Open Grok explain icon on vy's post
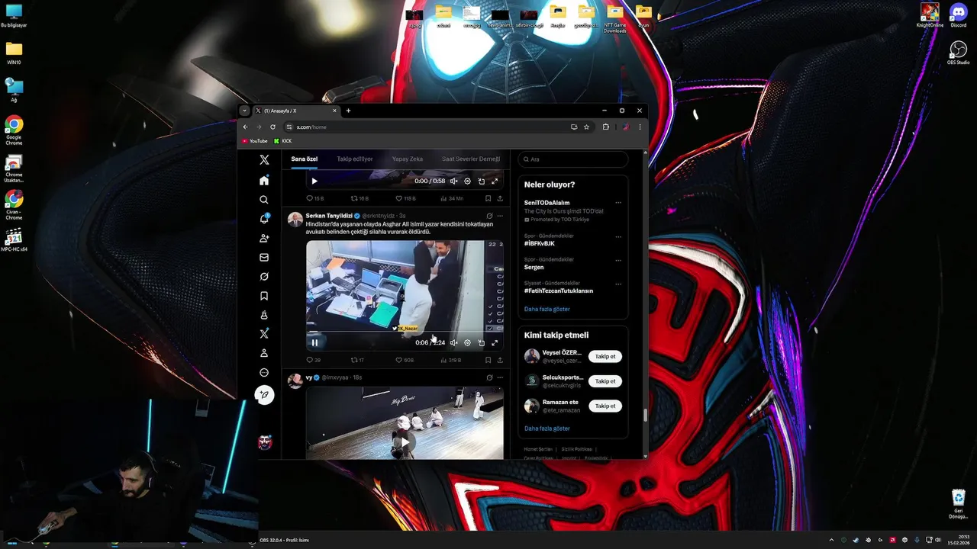Viewport: 977px width, 549px height. (489, 377)
